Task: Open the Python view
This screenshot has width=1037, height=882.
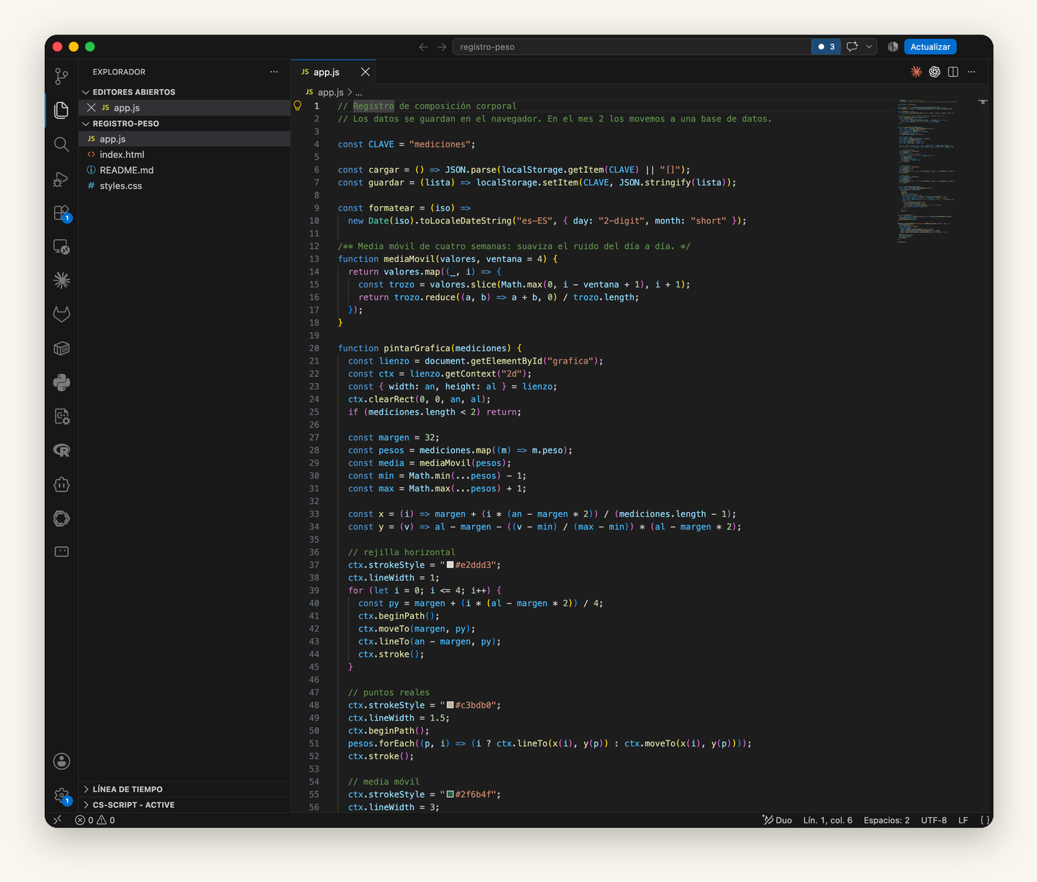Action: (x=62, y=382)
